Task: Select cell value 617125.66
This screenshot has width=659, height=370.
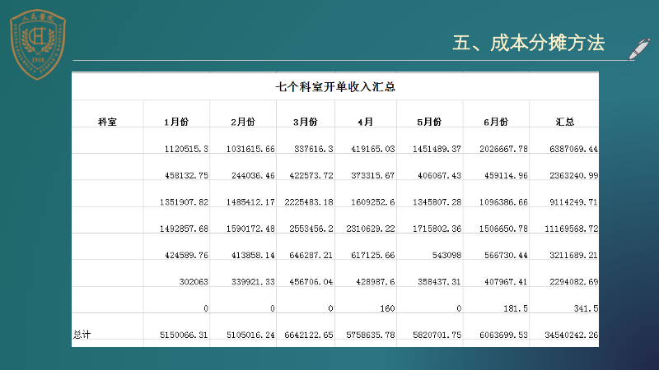Action: pos(373,255)
